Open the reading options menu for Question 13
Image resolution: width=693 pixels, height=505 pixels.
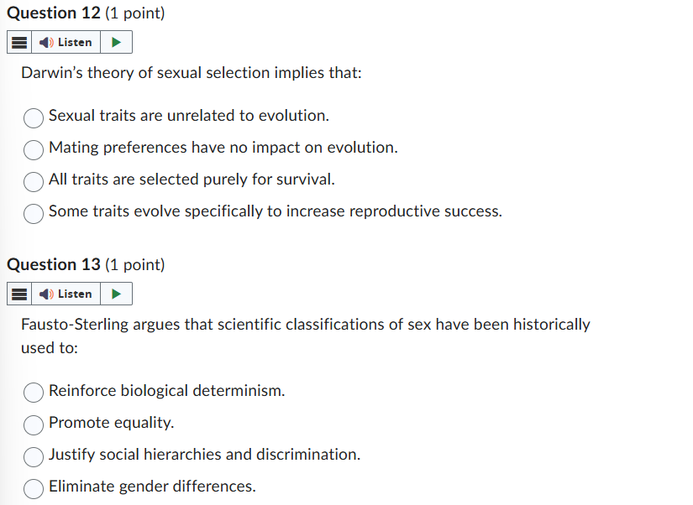(x=18, y=294)
